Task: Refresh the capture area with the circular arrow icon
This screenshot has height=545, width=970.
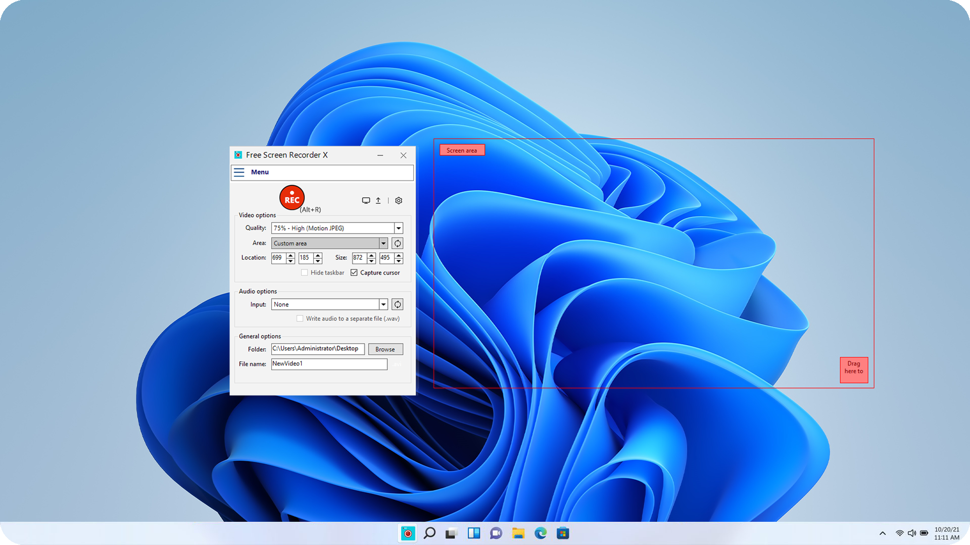Action: pos(397,243)
